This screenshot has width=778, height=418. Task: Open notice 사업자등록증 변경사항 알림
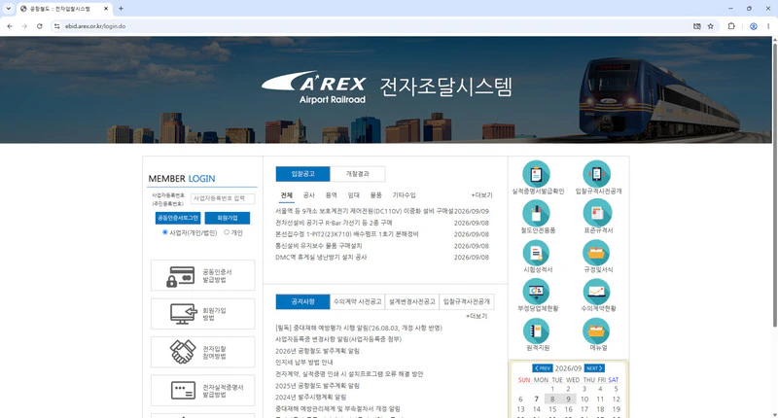(338, 339)
